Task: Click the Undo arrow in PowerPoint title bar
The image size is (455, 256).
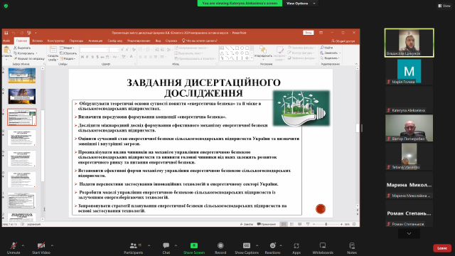Action: pyautogui.click(x=14, y=33)
